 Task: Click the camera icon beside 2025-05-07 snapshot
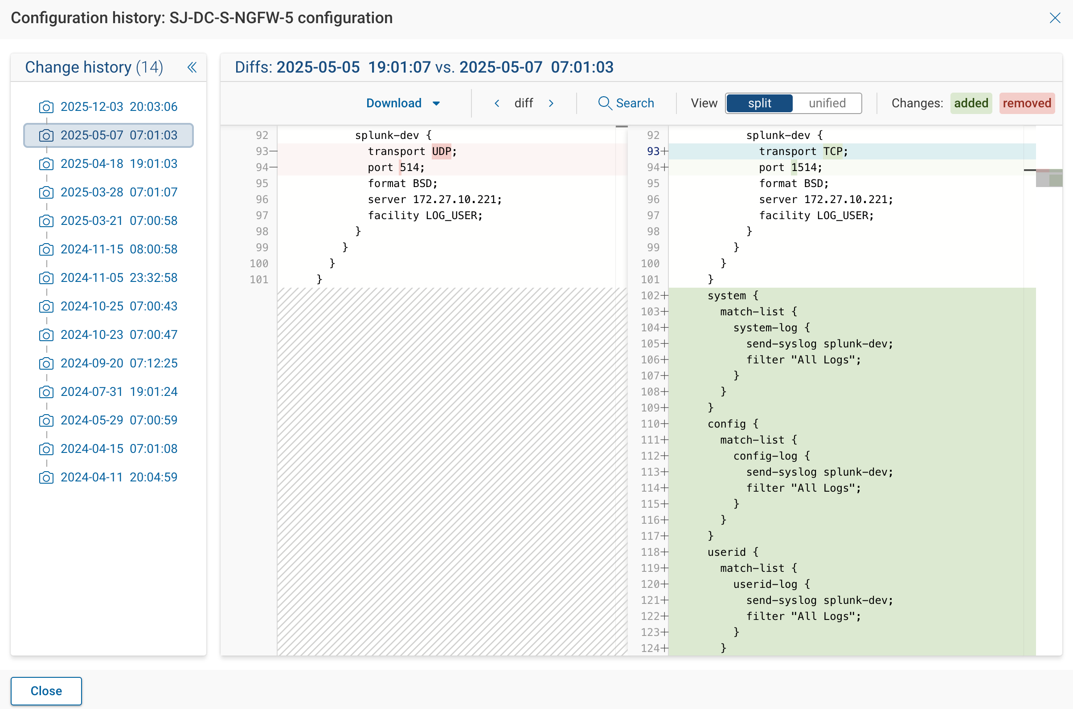click(x=46, y=135)
